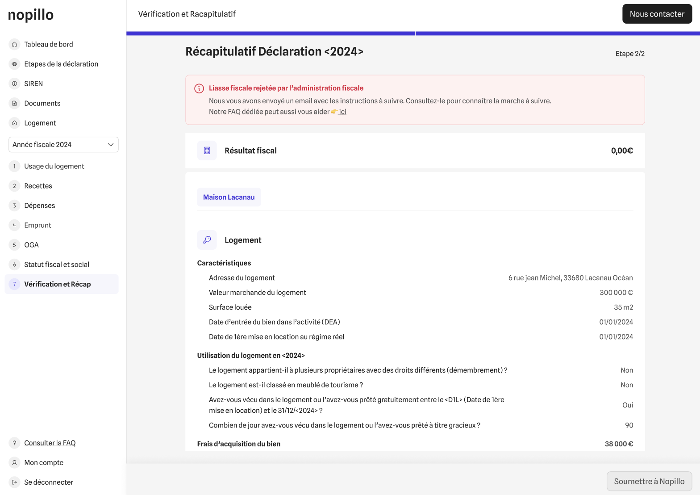
Task: Click the Tableau de bord home icon
Action: click(14, 44)
